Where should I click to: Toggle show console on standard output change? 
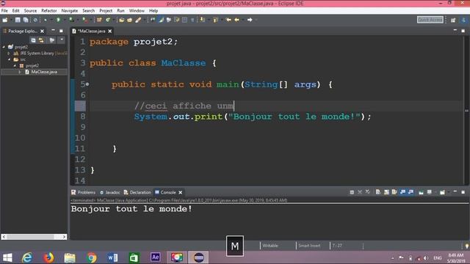[x=402, y=192]
